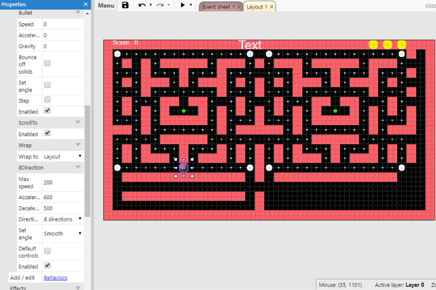Click the Redo arrow icon
This screenshot has width=436, height=290.
(x=160, y=5)
